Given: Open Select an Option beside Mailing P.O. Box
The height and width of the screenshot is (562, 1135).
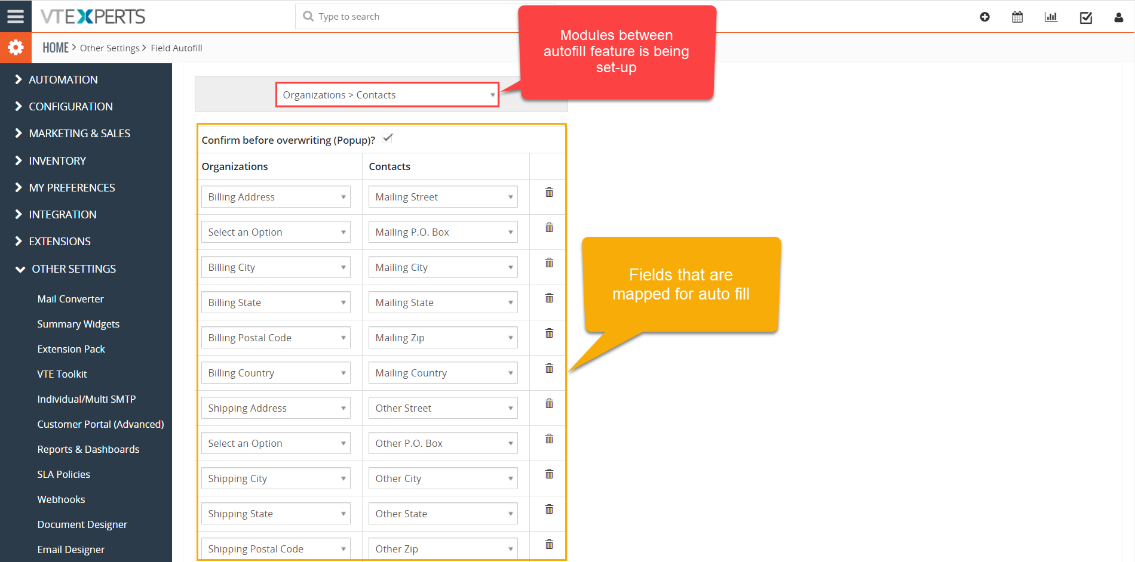Looking at the screenshot, I should click(x=275, y=232).
